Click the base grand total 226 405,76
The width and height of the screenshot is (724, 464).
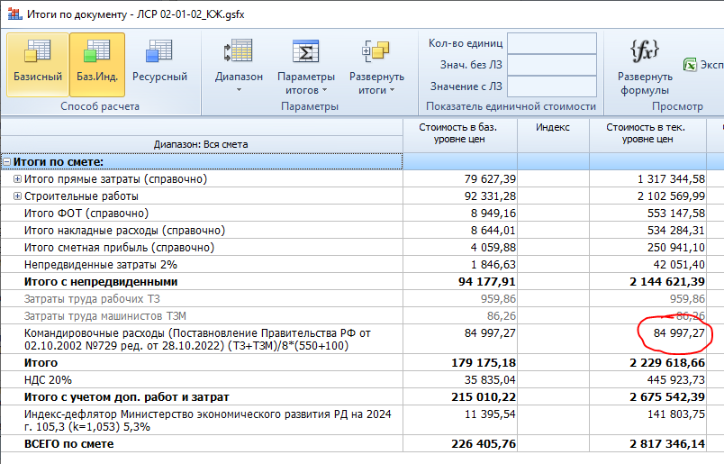484,443
